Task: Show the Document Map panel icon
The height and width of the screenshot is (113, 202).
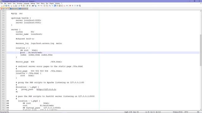Action: 60,6
